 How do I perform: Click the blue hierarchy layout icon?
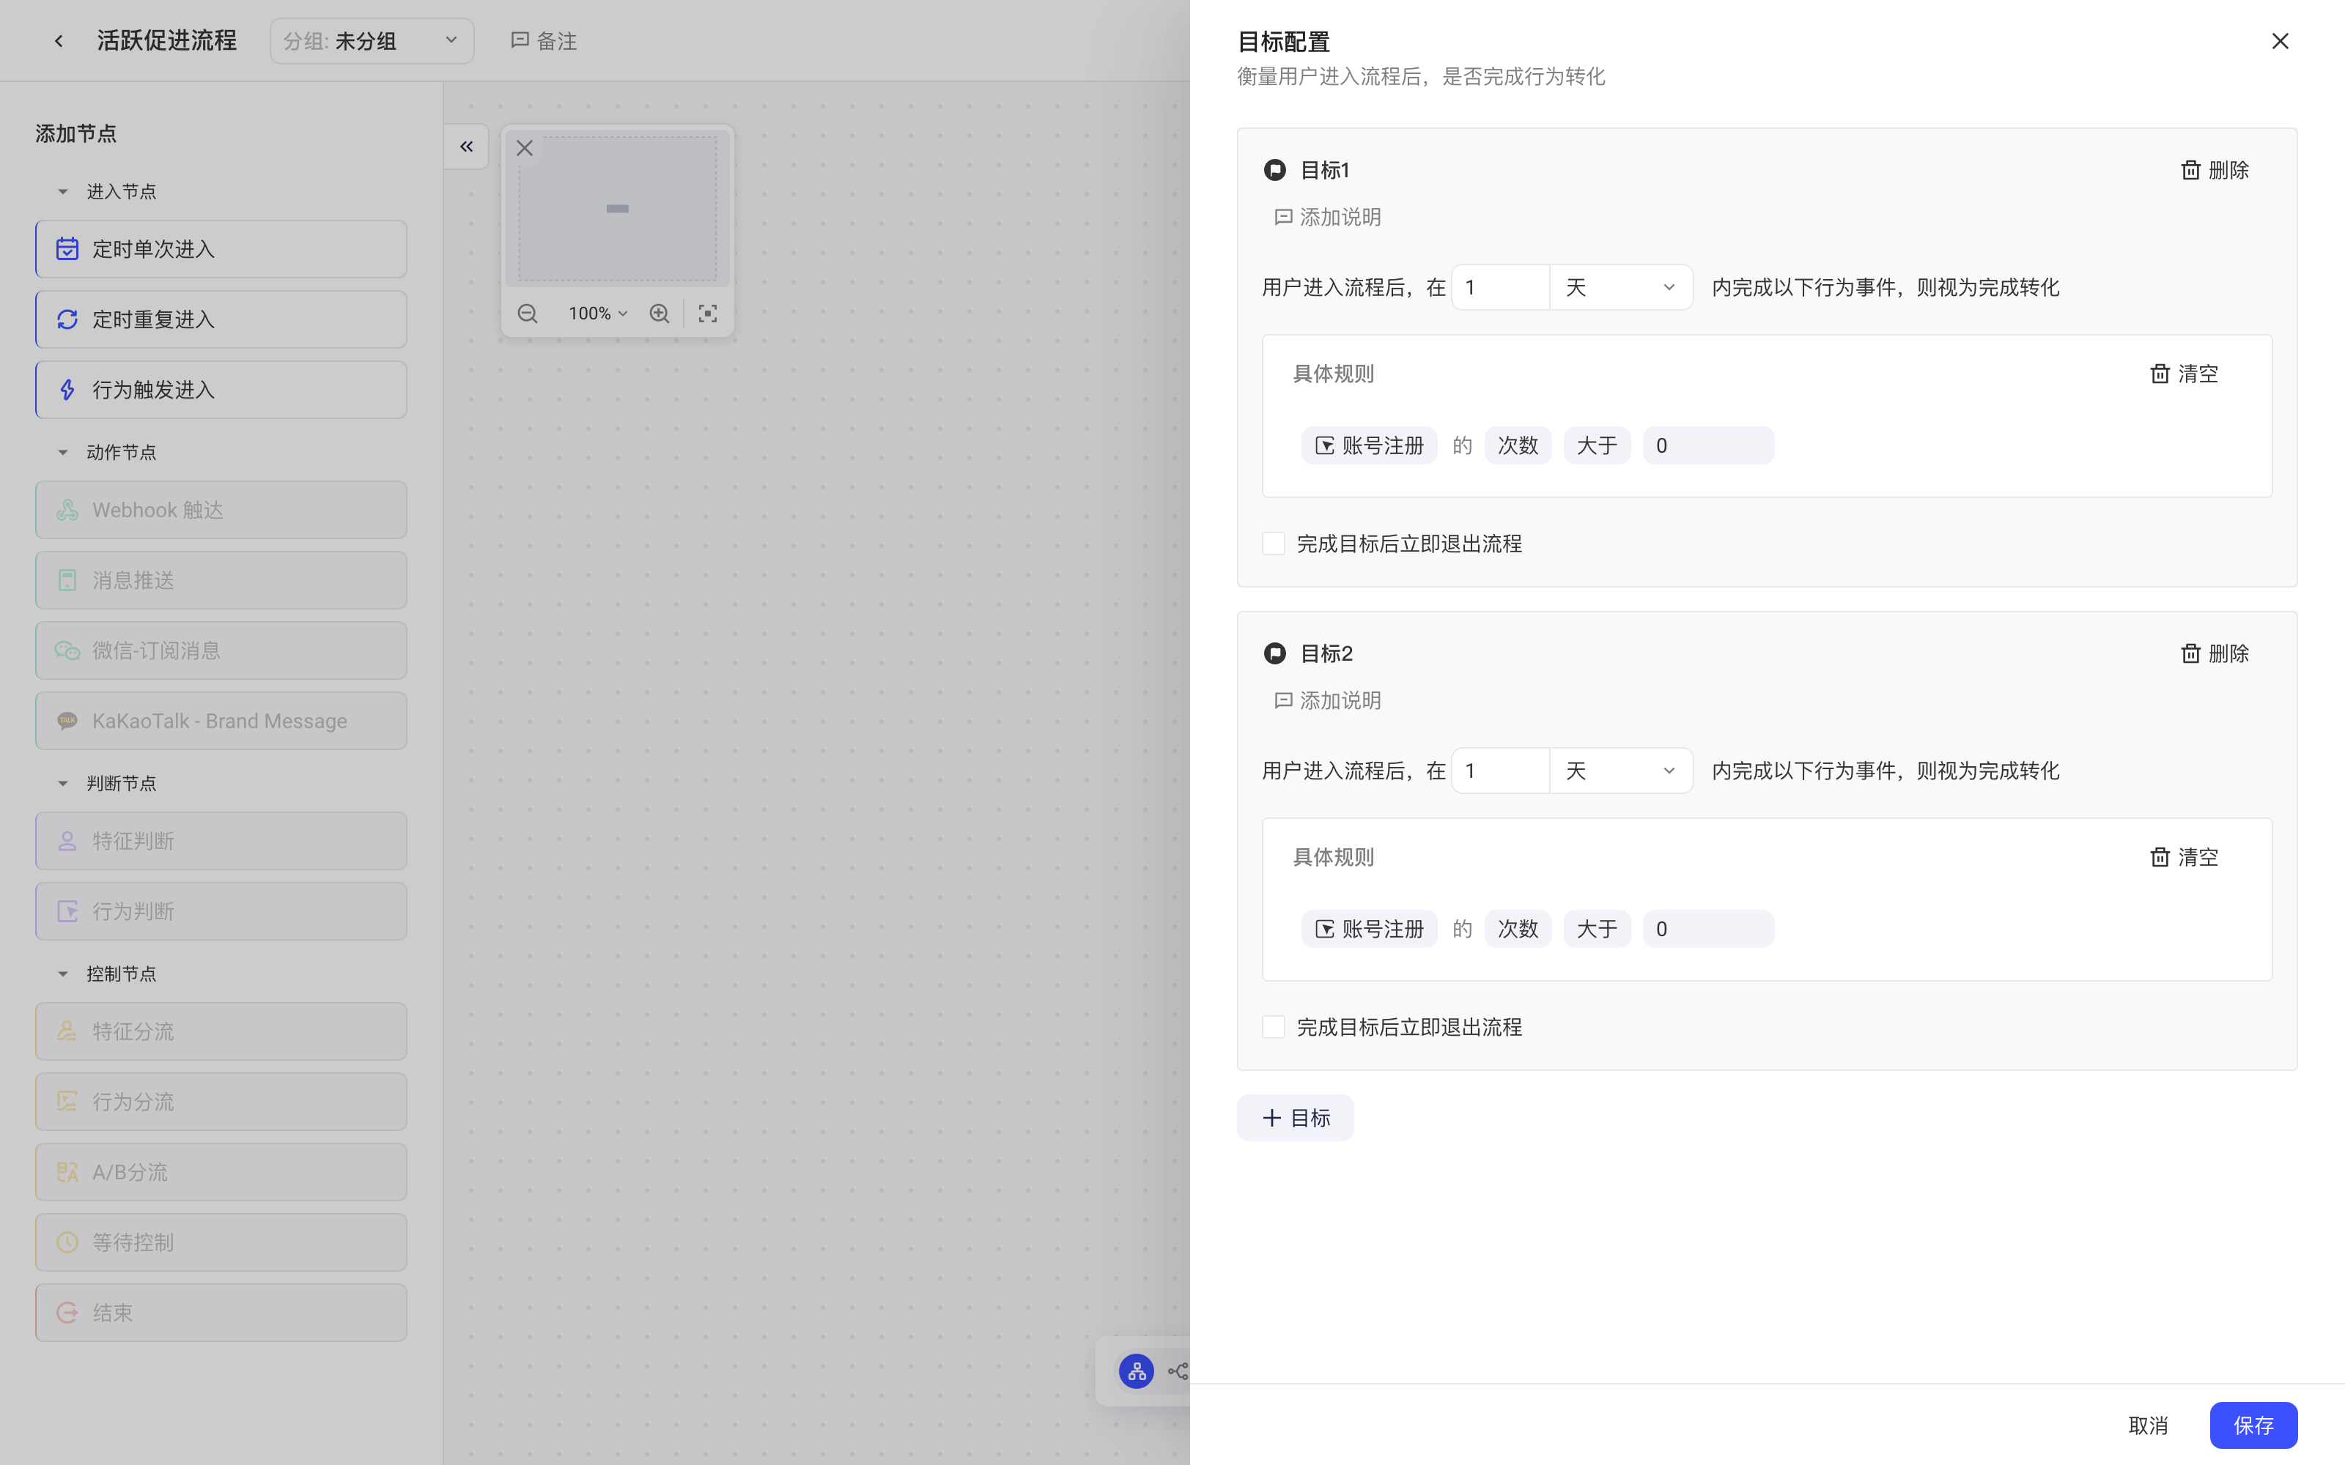1136,1371
